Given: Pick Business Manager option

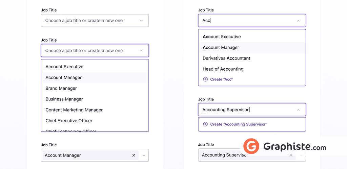Looking at the screenshot, I should [x=64, y=99].
